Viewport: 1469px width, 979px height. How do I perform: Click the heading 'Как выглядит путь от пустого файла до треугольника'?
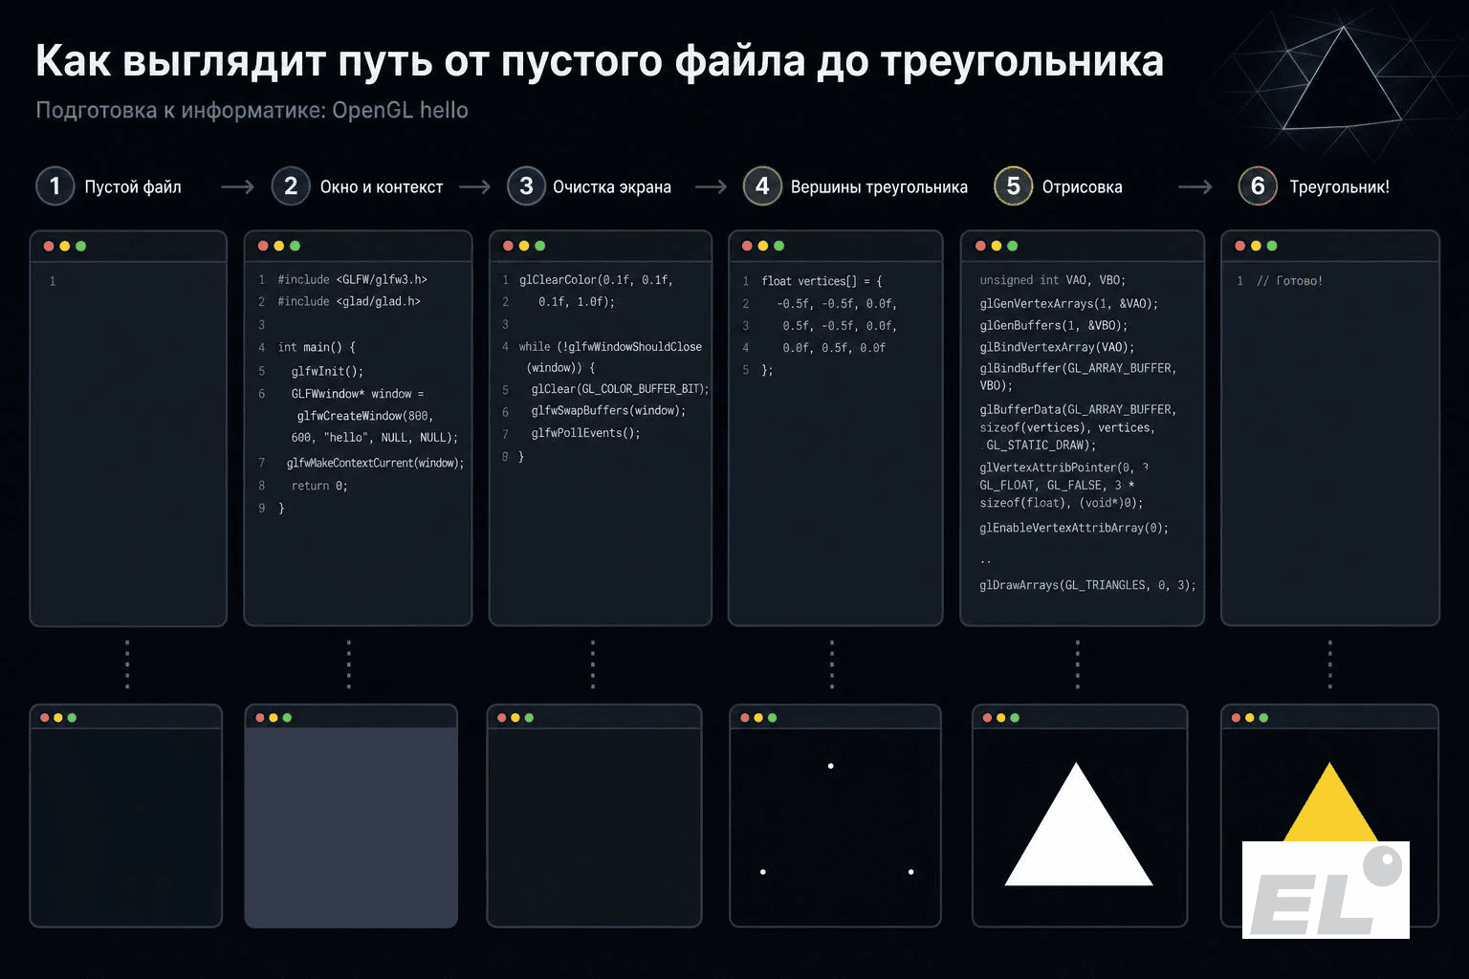(x=600, y=61)
